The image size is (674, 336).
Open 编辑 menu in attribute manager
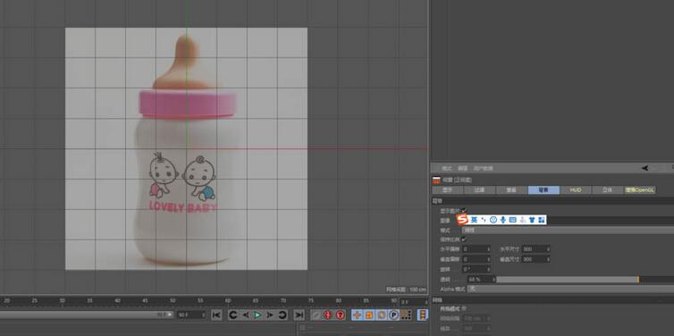tap(462, 168)
